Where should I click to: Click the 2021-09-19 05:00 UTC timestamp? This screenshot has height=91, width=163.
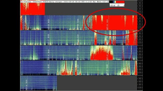pyautogui.click(x=74, y=2)
